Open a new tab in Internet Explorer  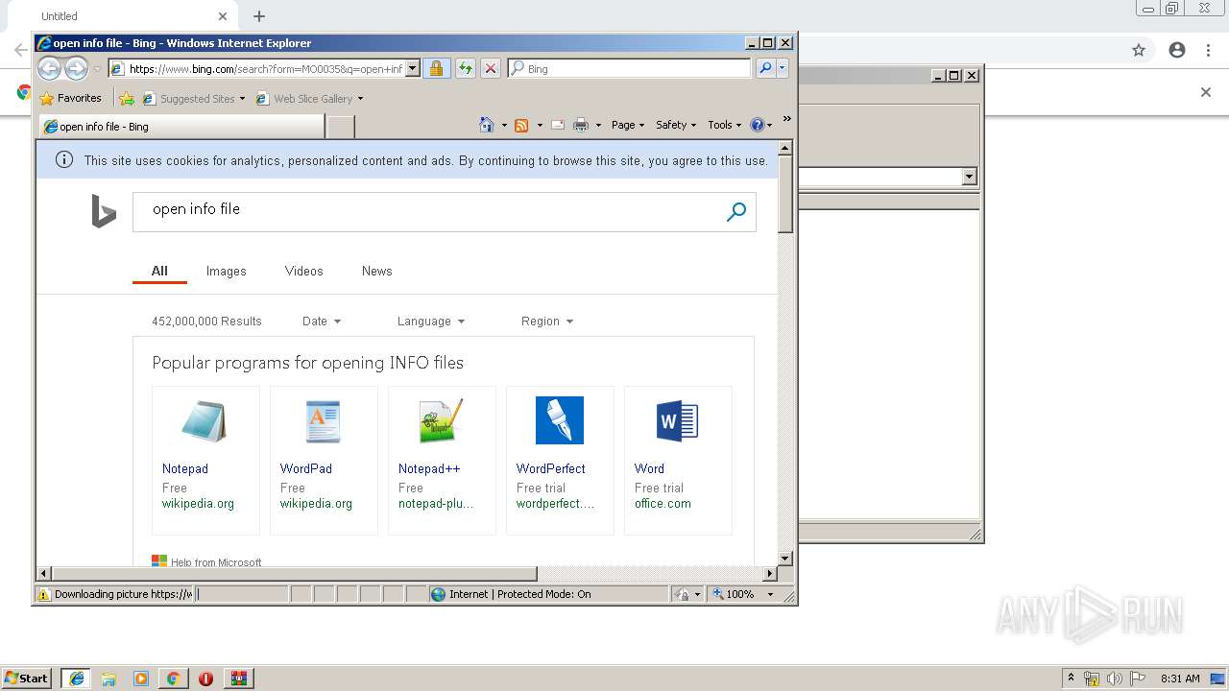click(341, 126)
